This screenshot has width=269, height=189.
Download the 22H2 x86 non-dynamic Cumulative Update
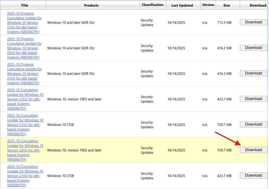[253, 99]
